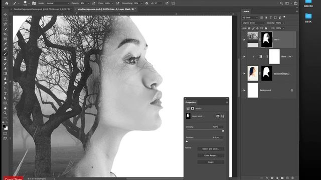Screen dimensions: 321x180
Task: Select the Gradient tool
Action: tap(6, 73)
